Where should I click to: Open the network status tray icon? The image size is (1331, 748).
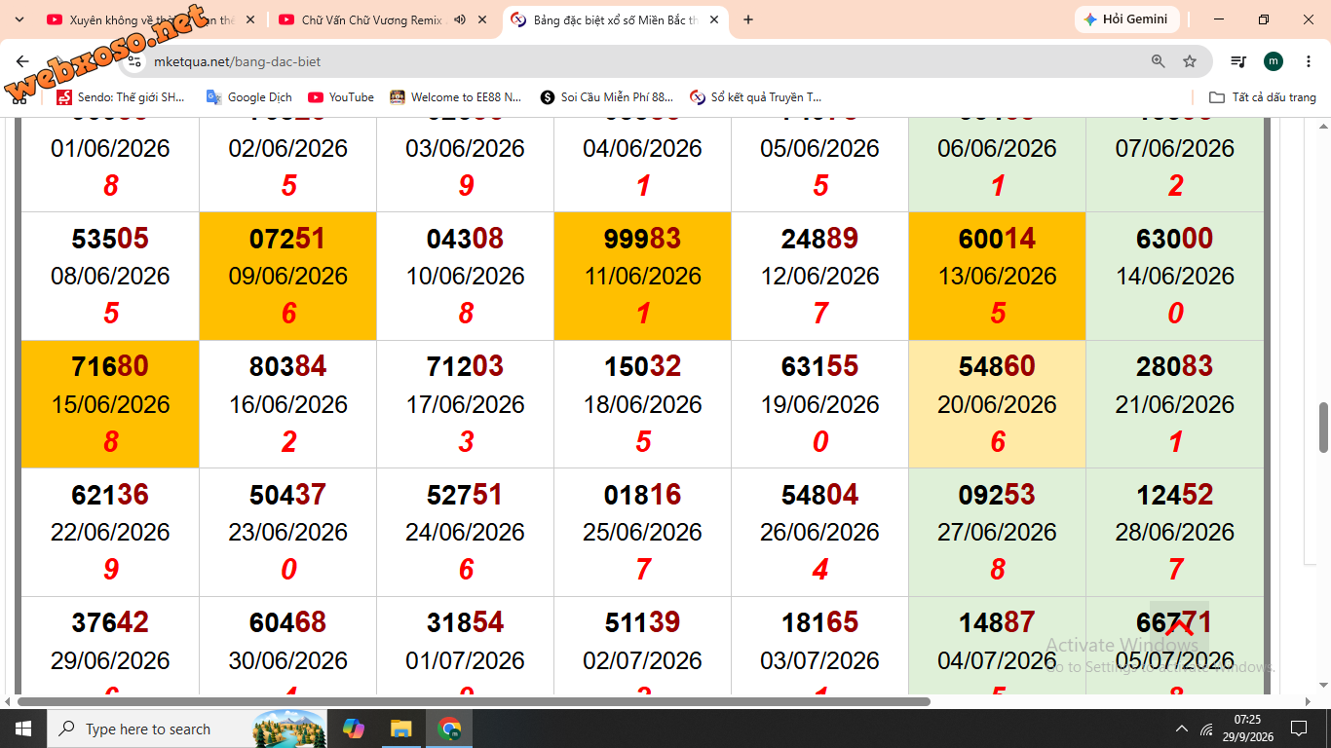[x=1207, y=729]
